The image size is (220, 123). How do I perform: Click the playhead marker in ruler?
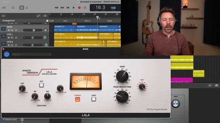[98, 17]
